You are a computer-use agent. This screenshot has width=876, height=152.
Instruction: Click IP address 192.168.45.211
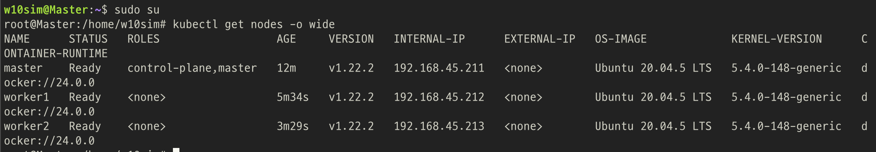tap(439, 68)
